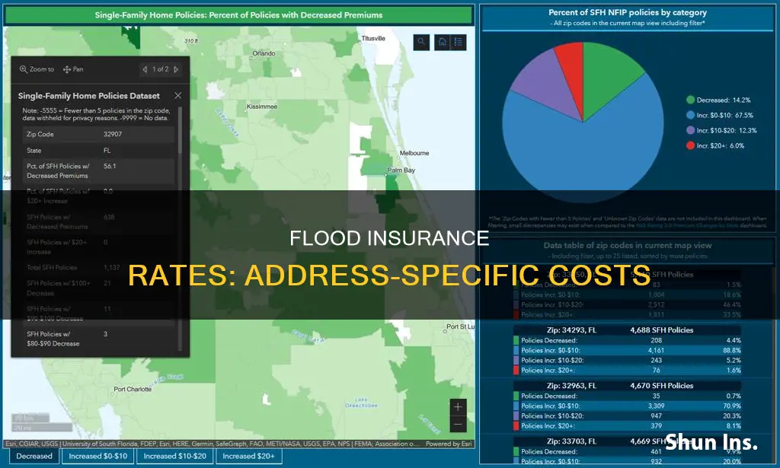Viewport: 780px width, 468px height.
Task: Open the Powered by Esri link
Action: pyautogui.click(x=449, y=444)
